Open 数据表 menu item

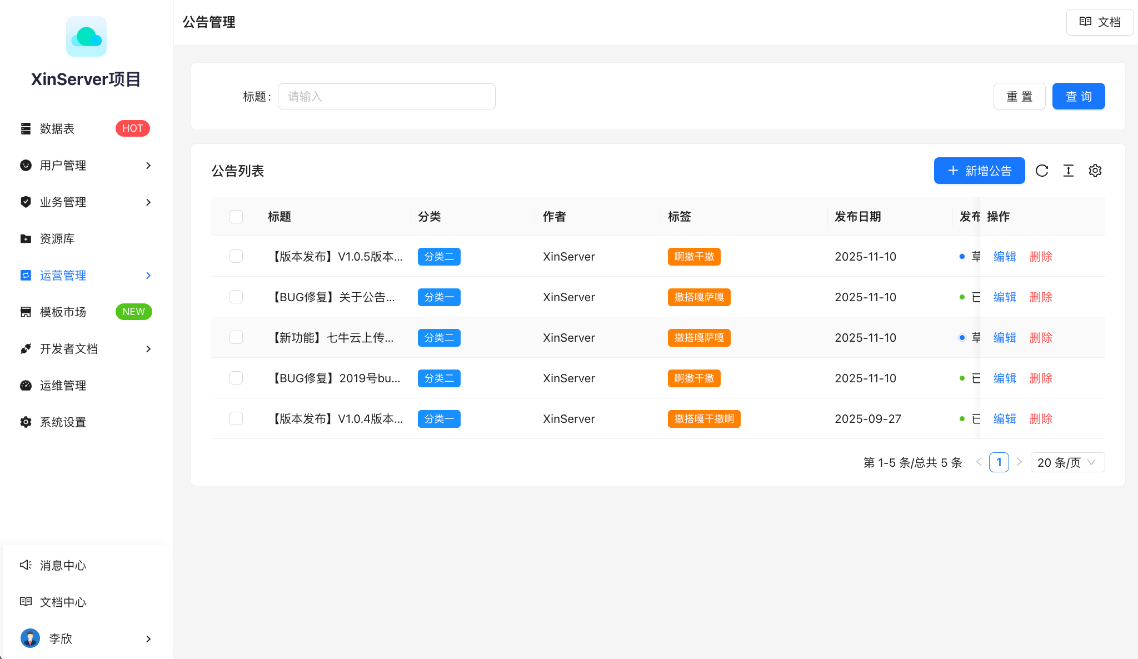pyautogui.click(x=57, y=129)
